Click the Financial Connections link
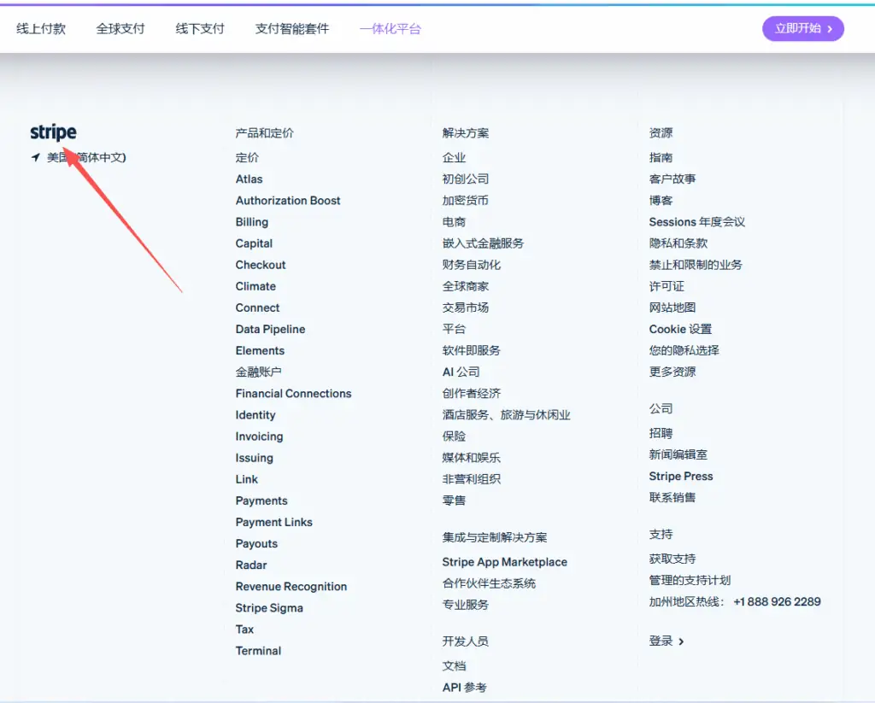 (x=293, y=394)
